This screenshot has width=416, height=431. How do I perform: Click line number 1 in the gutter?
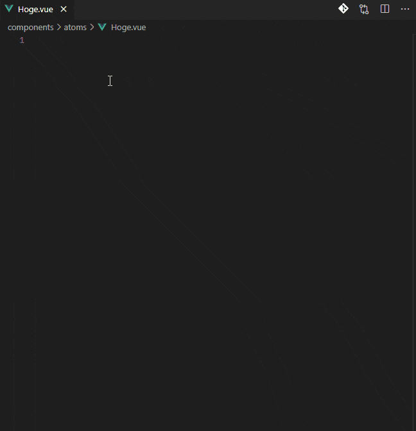[22, 40]
